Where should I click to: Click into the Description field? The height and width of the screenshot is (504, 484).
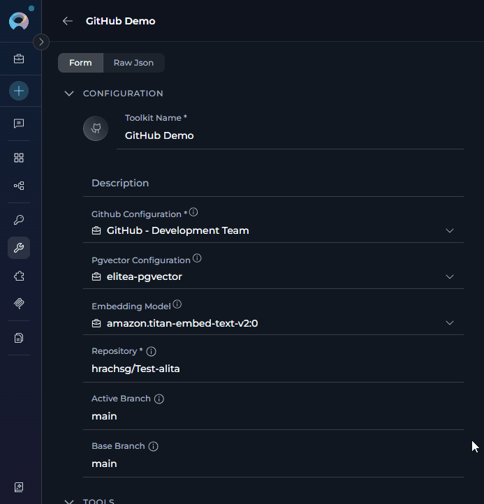point(273,183)
